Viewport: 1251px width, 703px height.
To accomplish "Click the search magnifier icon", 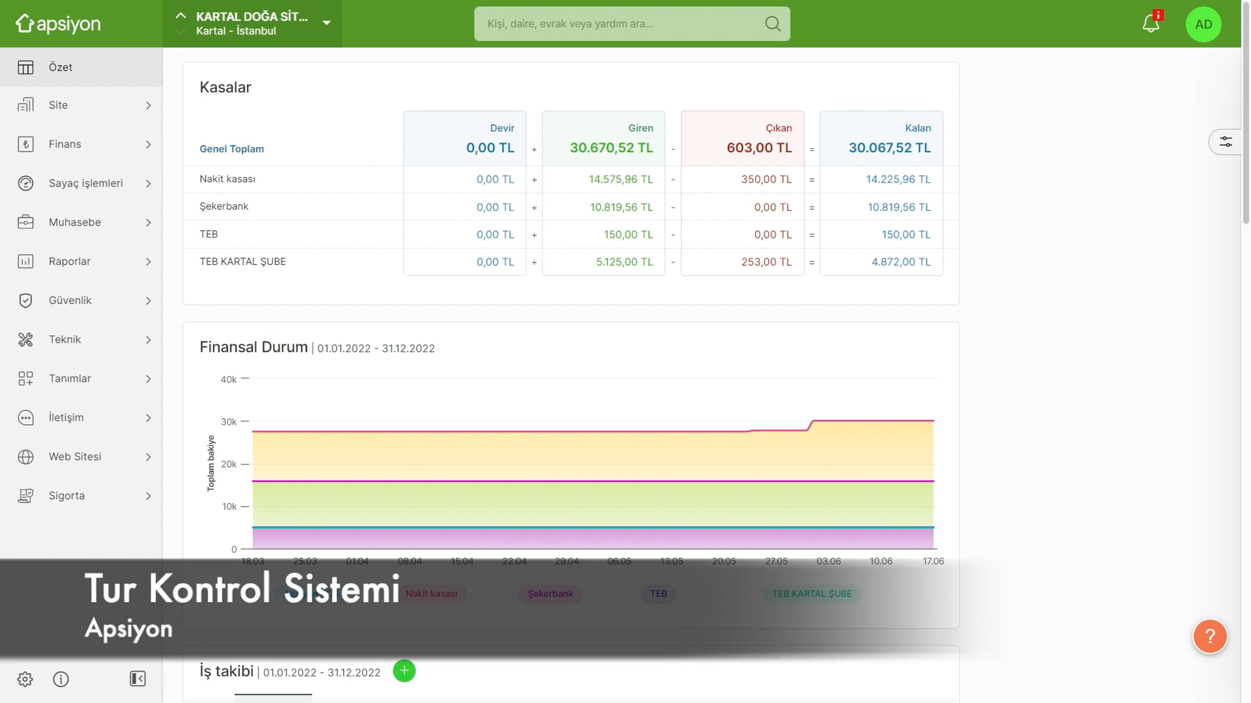I will 772,23.
